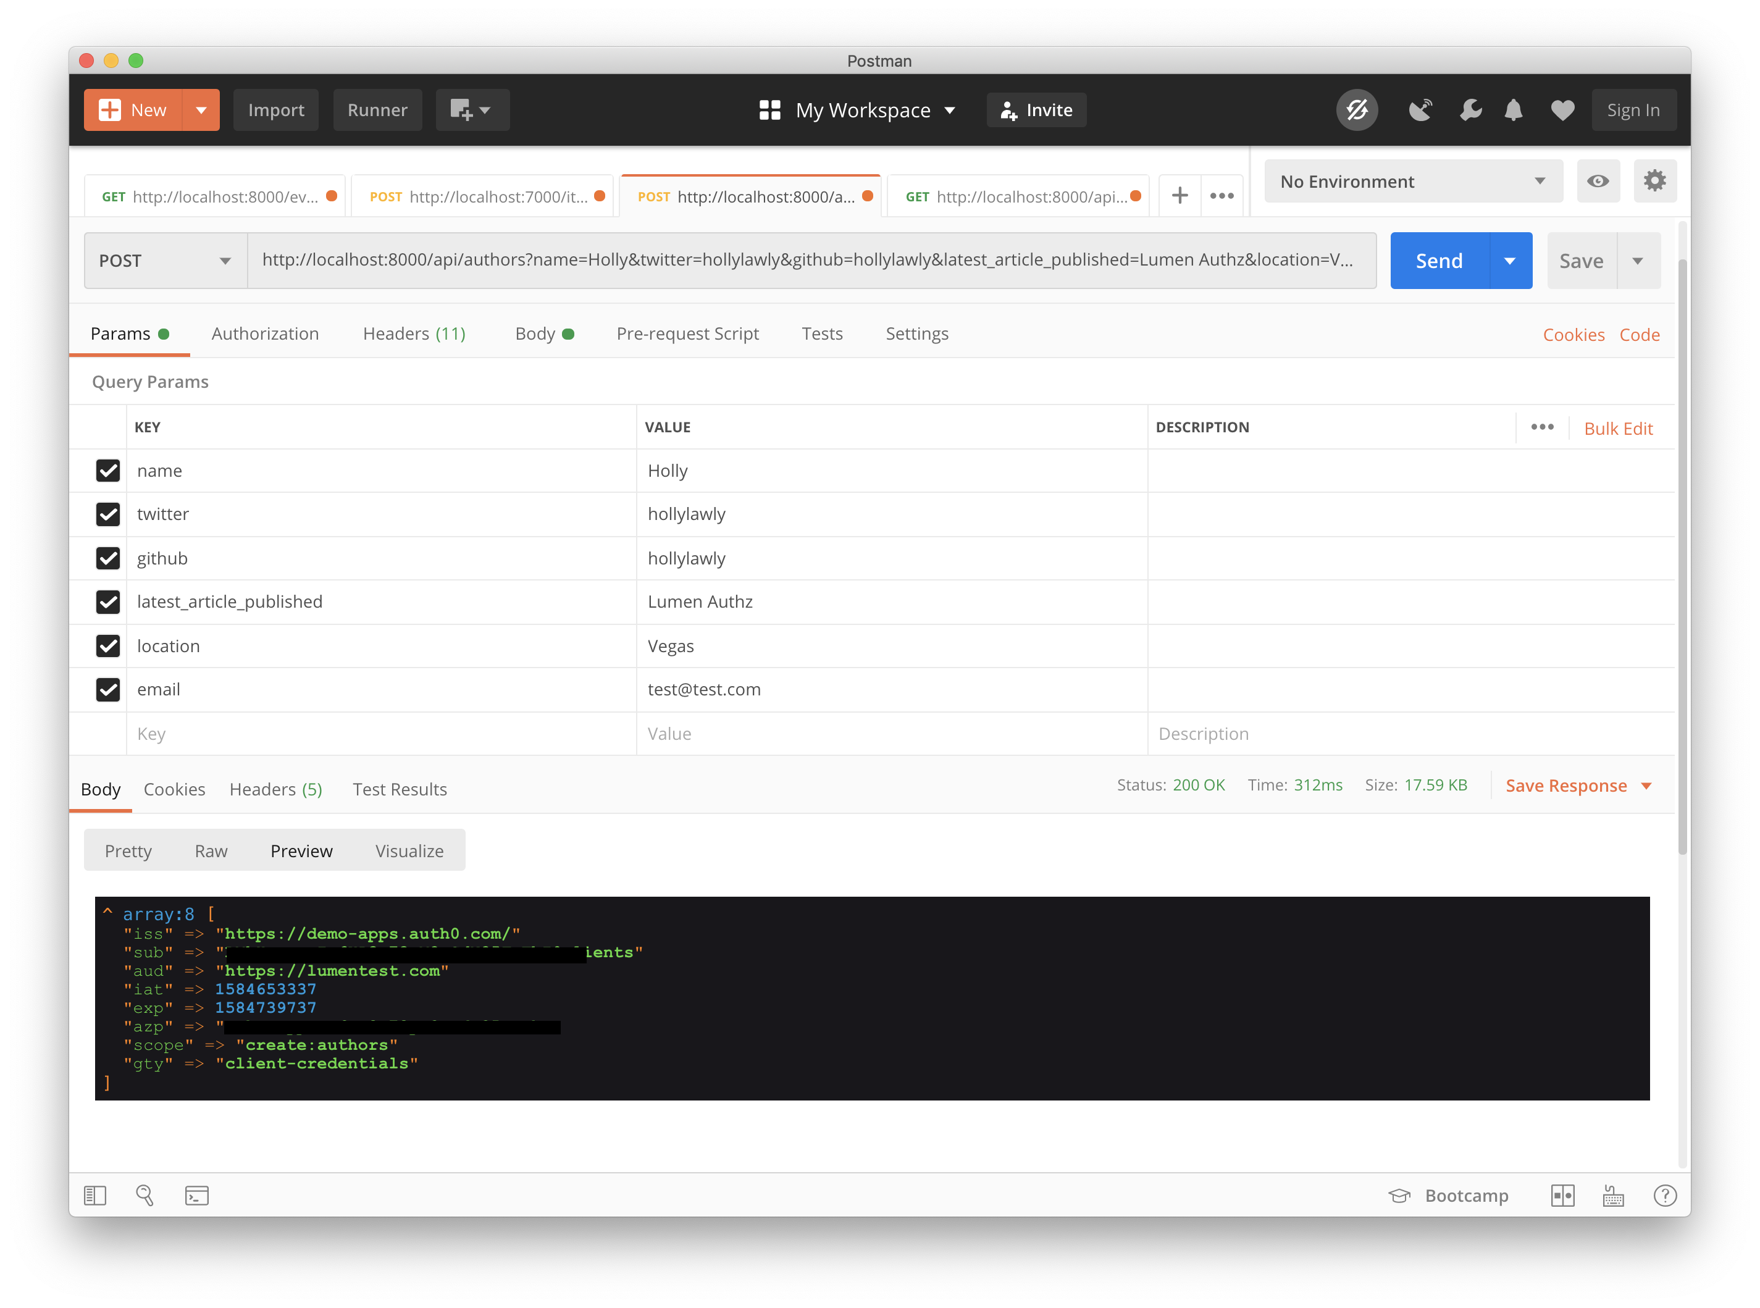
Task: Open response Headers (5) tab
Action: point(275,789)
